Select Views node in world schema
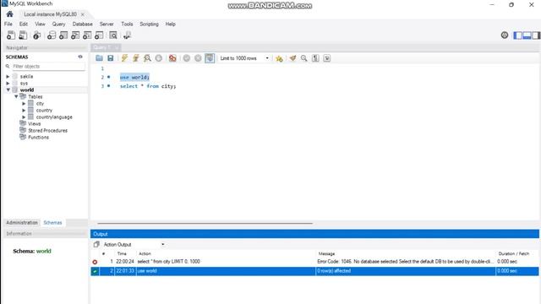Screen dimensions: 541x304 tap(34, 124)
